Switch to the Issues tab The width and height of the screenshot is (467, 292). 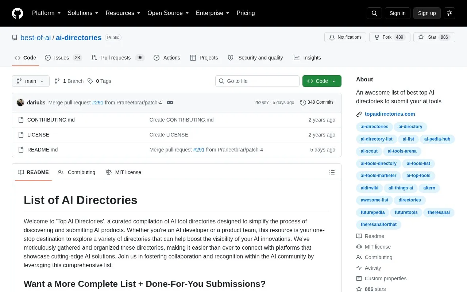coord(63,58)
